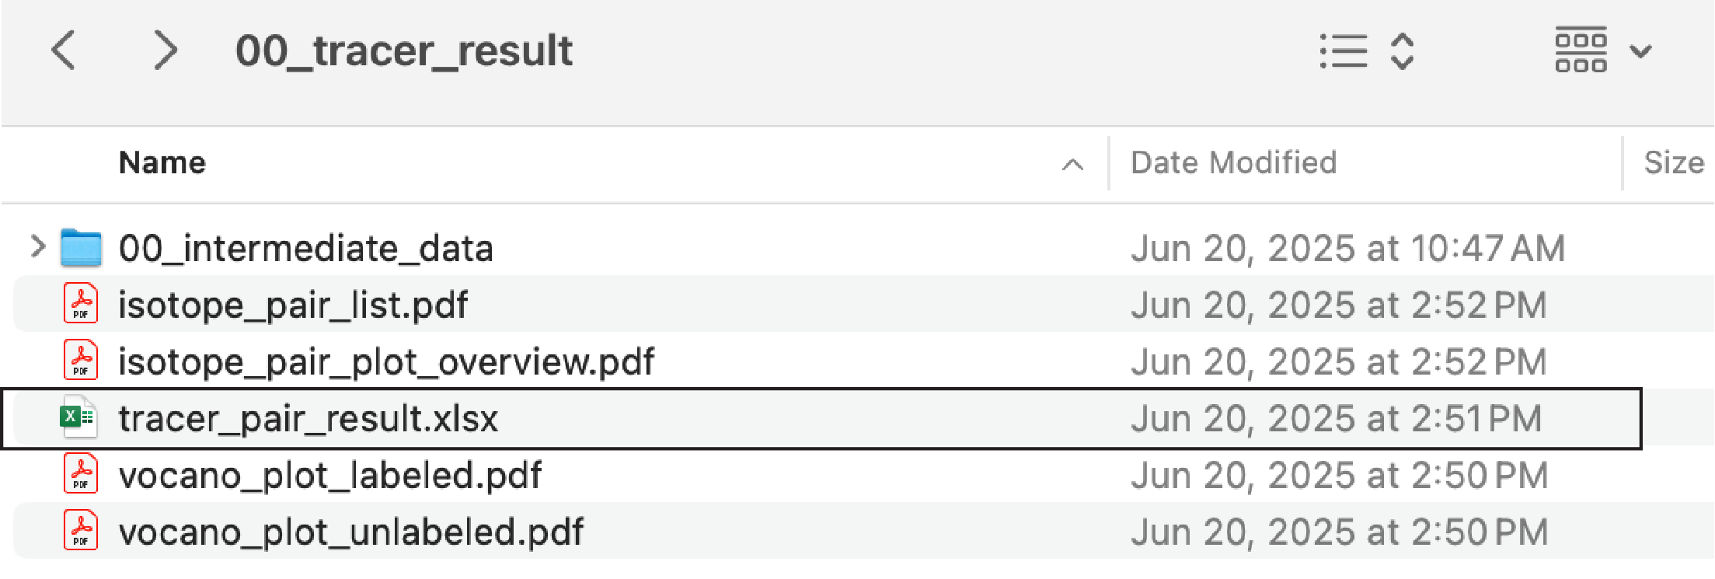Open the view up-down chevron selector
The image size is (1715, 579).
1402,51
